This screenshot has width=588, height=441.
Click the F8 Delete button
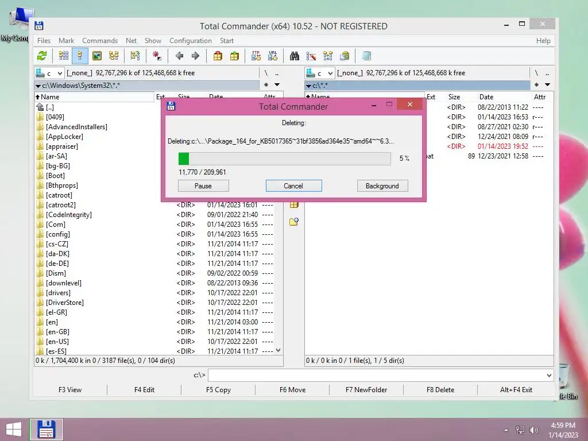pos(440,390)
